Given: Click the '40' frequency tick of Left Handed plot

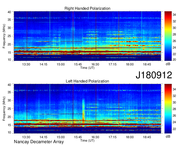Looking at the screenshot, I should tap(9, 85).
